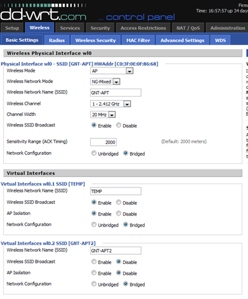248x299 pixels.
Task: Disable SSID Broadcast for wl0
Action: 119,125
